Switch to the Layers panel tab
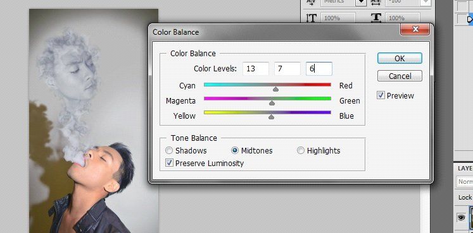 click(x=465, y=169)
